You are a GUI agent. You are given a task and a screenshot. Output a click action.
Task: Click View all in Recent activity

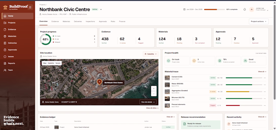262,117
